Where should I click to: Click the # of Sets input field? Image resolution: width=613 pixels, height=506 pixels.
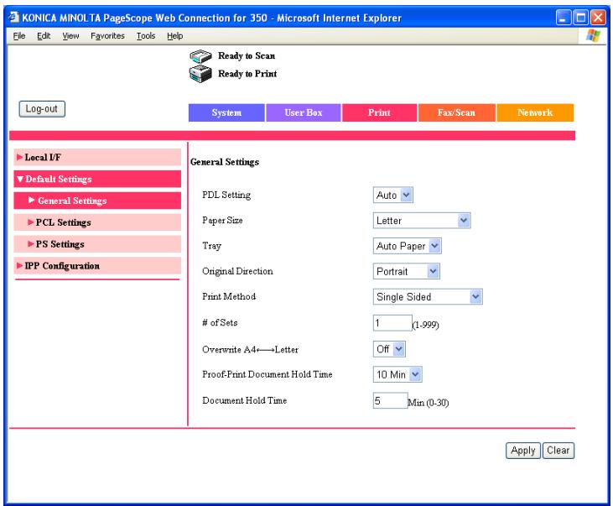pyautogui.click(x=392, y=323)
